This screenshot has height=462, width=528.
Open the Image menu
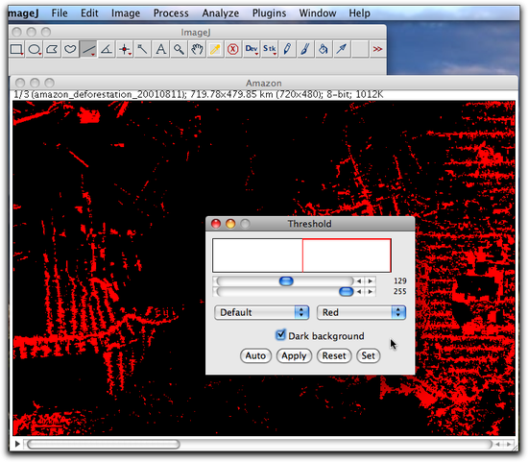[126, 13]
